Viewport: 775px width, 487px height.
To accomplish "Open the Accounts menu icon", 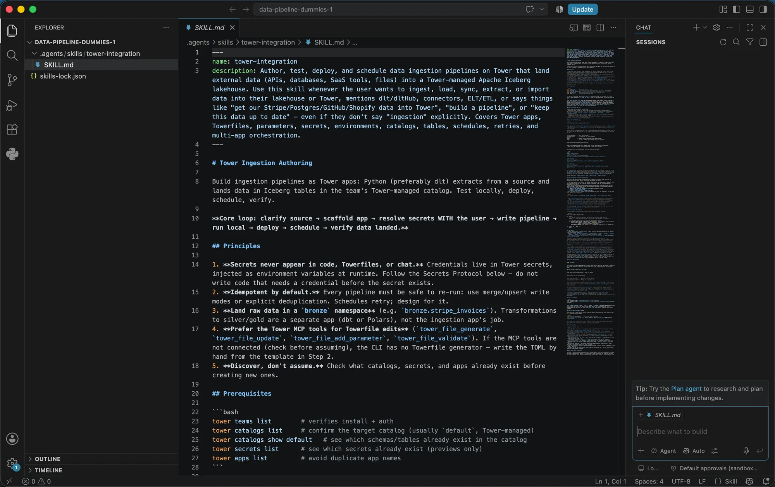I will point(12,439).
